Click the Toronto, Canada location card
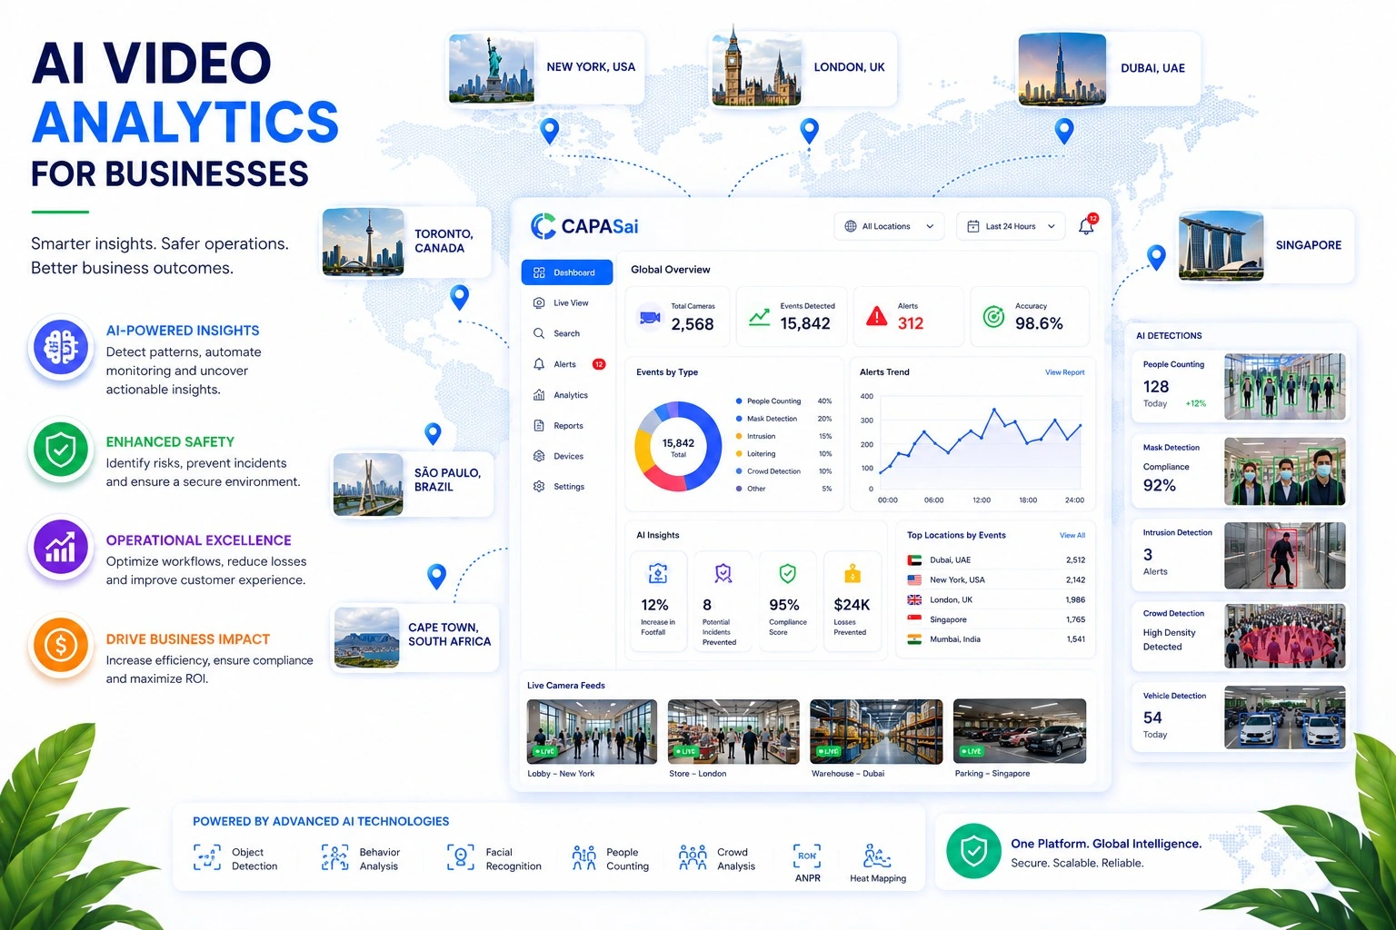This screenshot has height=930, width=1396. coord(406,242)
